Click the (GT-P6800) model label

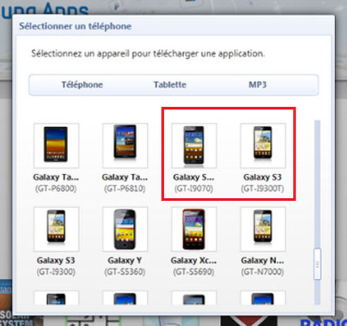click(x=56, y=188)
